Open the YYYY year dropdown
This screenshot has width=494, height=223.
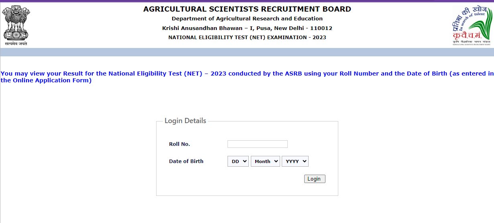(x=295, y=161)
